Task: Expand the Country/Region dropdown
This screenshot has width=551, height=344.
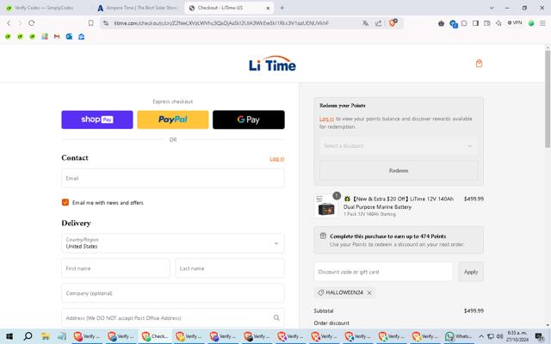Action: click(x=173, y=243)
